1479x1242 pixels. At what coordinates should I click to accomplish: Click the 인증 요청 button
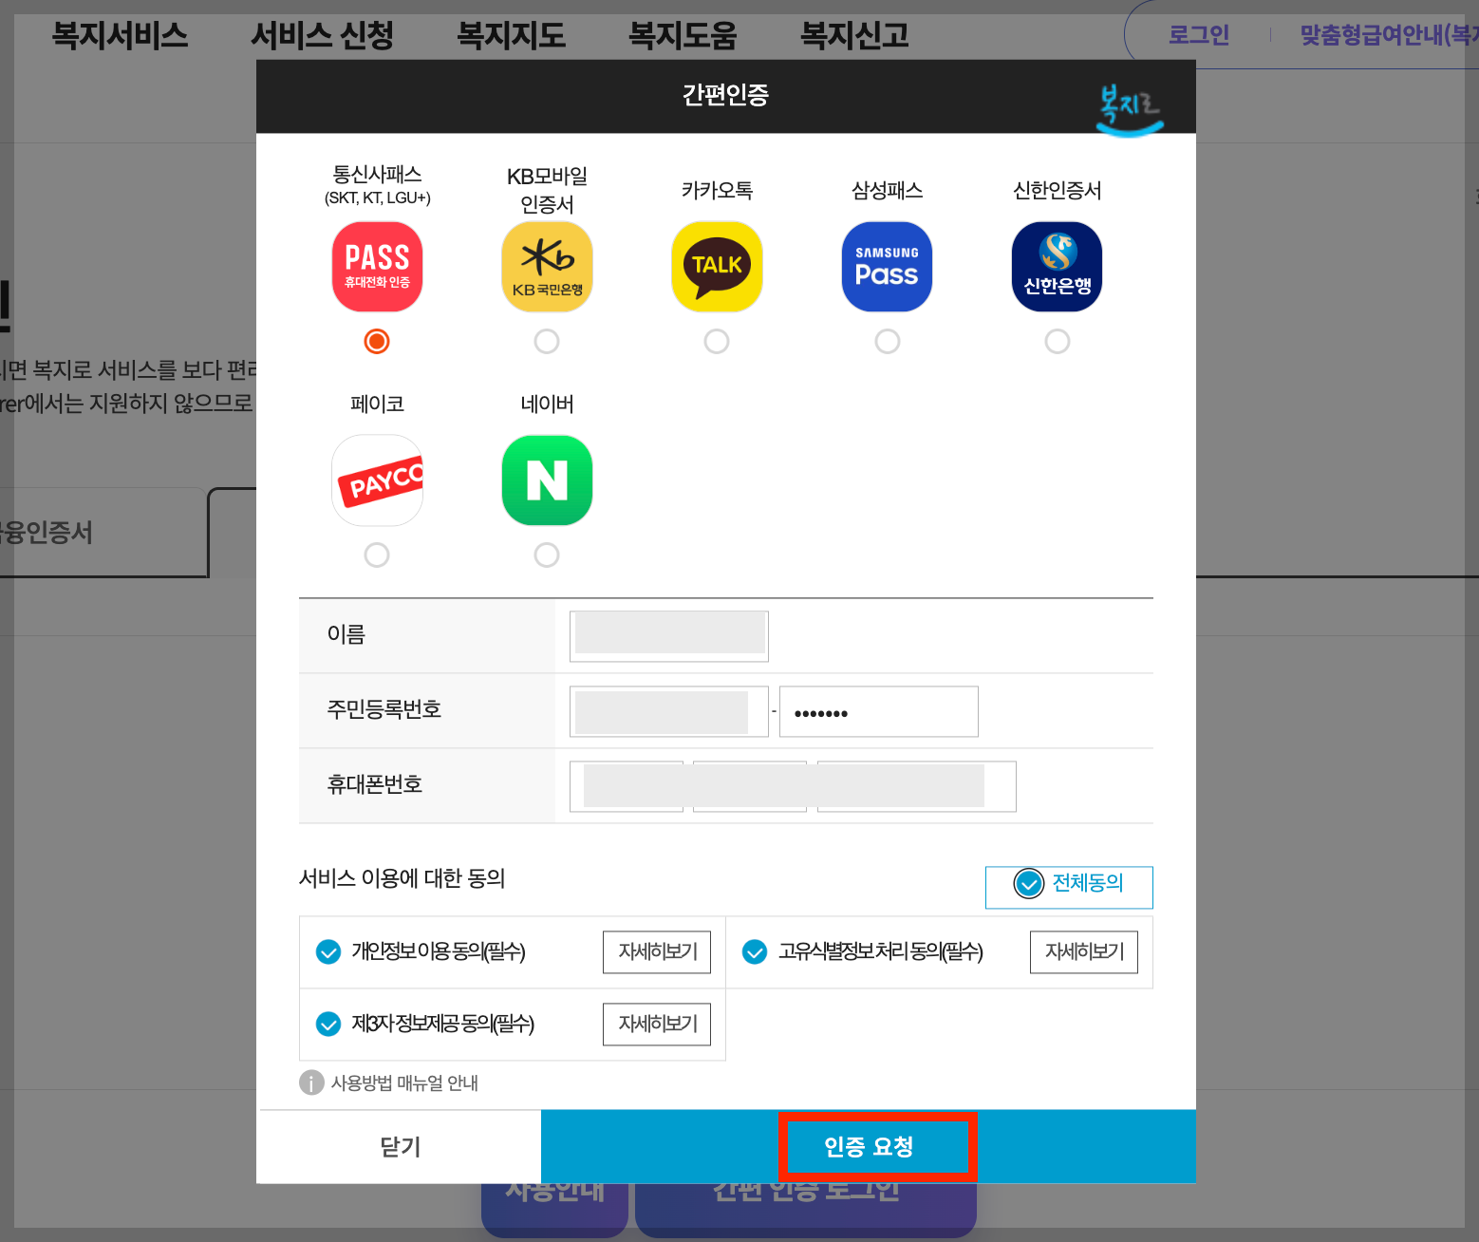869,1147
